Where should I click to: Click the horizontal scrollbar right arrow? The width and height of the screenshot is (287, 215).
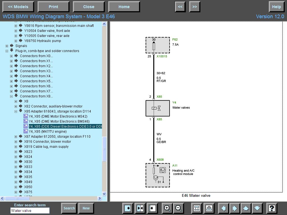coord(99,198)
